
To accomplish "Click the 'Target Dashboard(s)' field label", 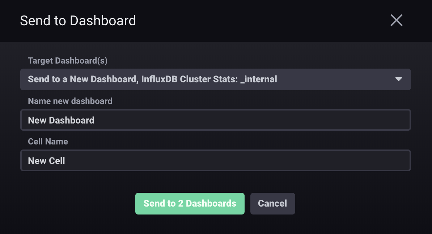I will (x=68, y=61).
